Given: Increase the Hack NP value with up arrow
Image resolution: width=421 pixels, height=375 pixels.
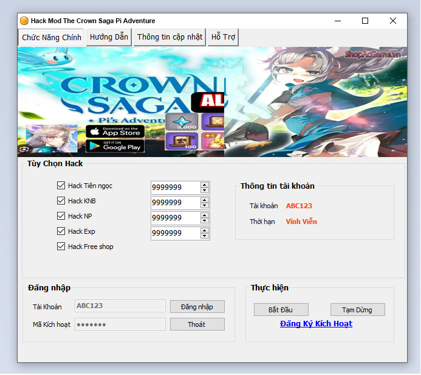Looking at the screenshot, I should click(x=205, y=216).
